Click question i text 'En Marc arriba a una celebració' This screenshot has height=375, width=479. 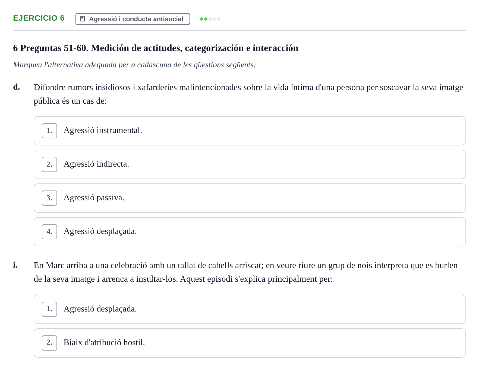click(x=246, y=272)
